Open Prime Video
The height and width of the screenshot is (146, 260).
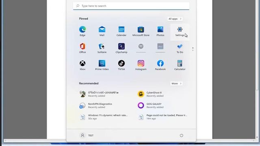click(102, 65)
